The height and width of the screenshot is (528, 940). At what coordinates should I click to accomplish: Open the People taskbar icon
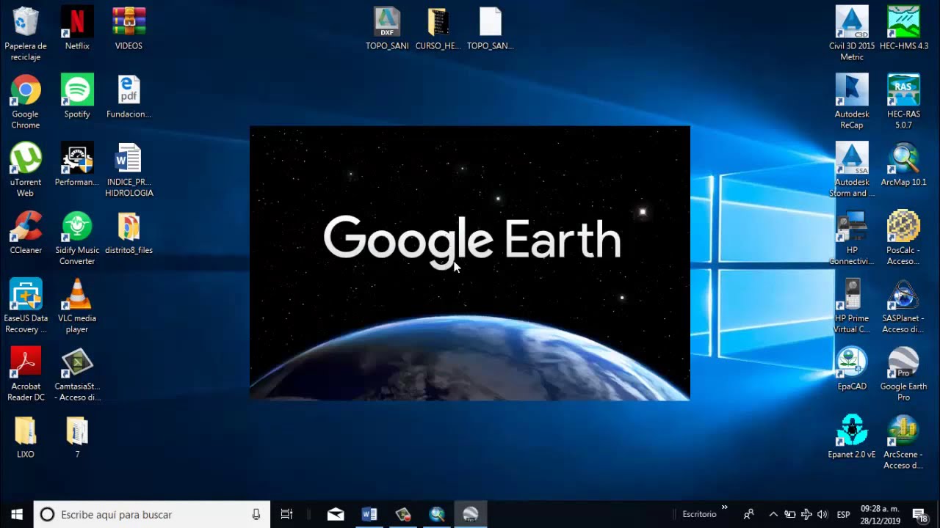(748, 514)
